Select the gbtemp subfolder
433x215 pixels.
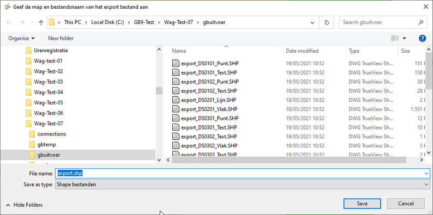point(47,144)
